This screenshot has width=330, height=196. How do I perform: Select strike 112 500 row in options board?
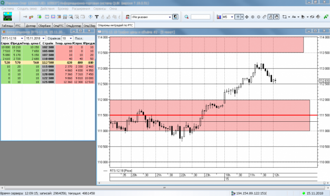point(47,63)
